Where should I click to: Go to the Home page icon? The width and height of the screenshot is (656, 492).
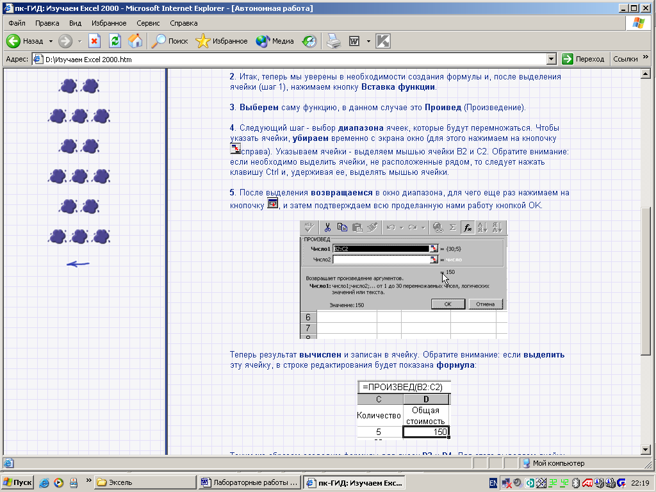point(135,41)
